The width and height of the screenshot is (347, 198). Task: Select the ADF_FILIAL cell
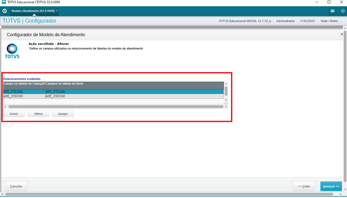pyautogui.click(x=134, y=92)
